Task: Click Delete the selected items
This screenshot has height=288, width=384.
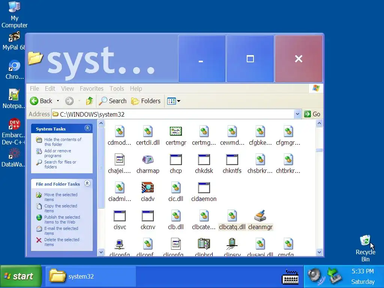Action: coord(62,242)
